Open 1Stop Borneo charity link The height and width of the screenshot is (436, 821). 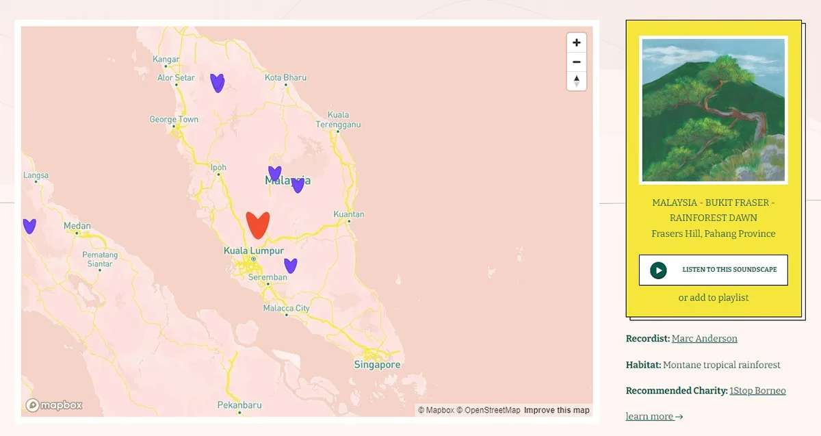757,391
